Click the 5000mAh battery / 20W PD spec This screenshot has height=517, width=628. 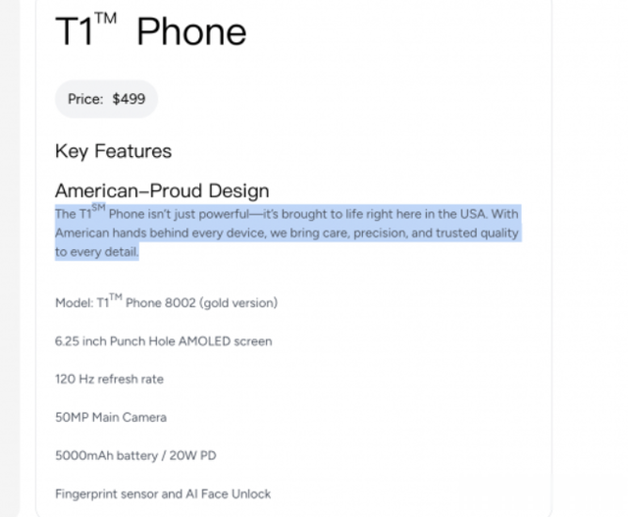[x=135, y=456]
